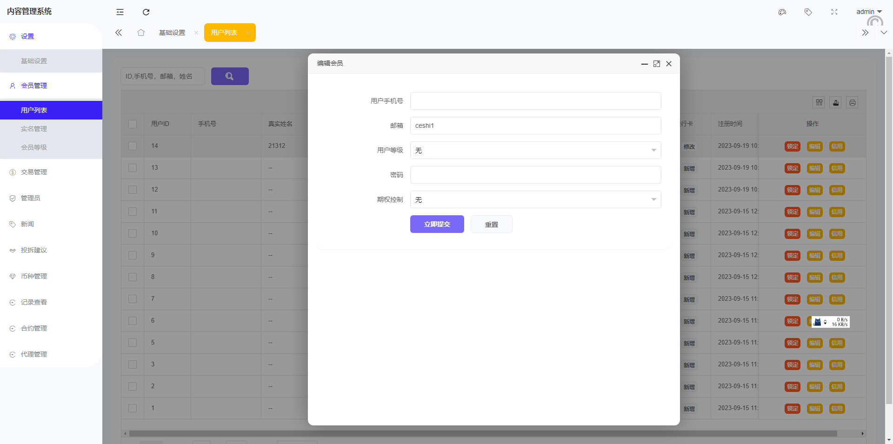Open the 用户等级 dropdown
Viewport: 893px width, 444px height.
click(x=535, y=150)
